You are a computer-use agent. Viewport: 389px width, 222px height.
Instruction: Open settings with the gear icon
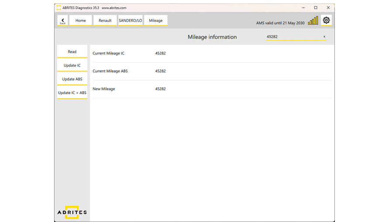(326, 20)
